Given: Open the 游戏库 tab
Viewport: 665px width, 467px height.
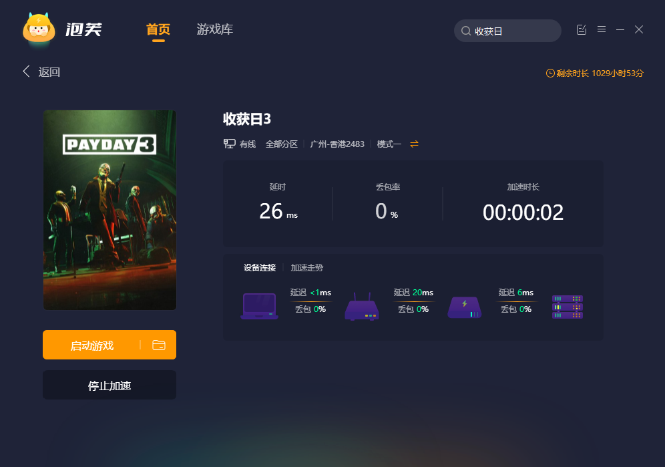Looking at the screenshot, I should tap(214, 29).
